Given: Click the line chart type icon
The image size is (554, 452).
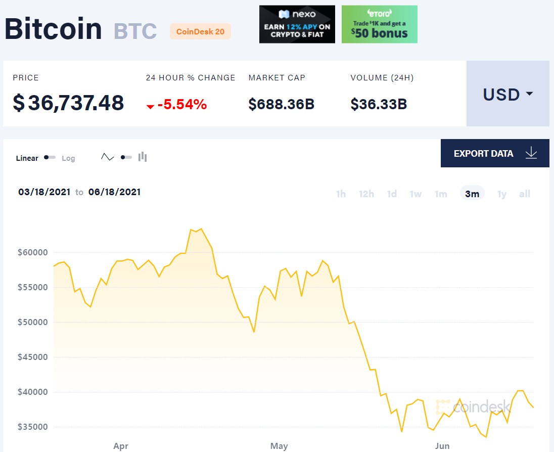Looking at the screenshot, I should (107, 157).
